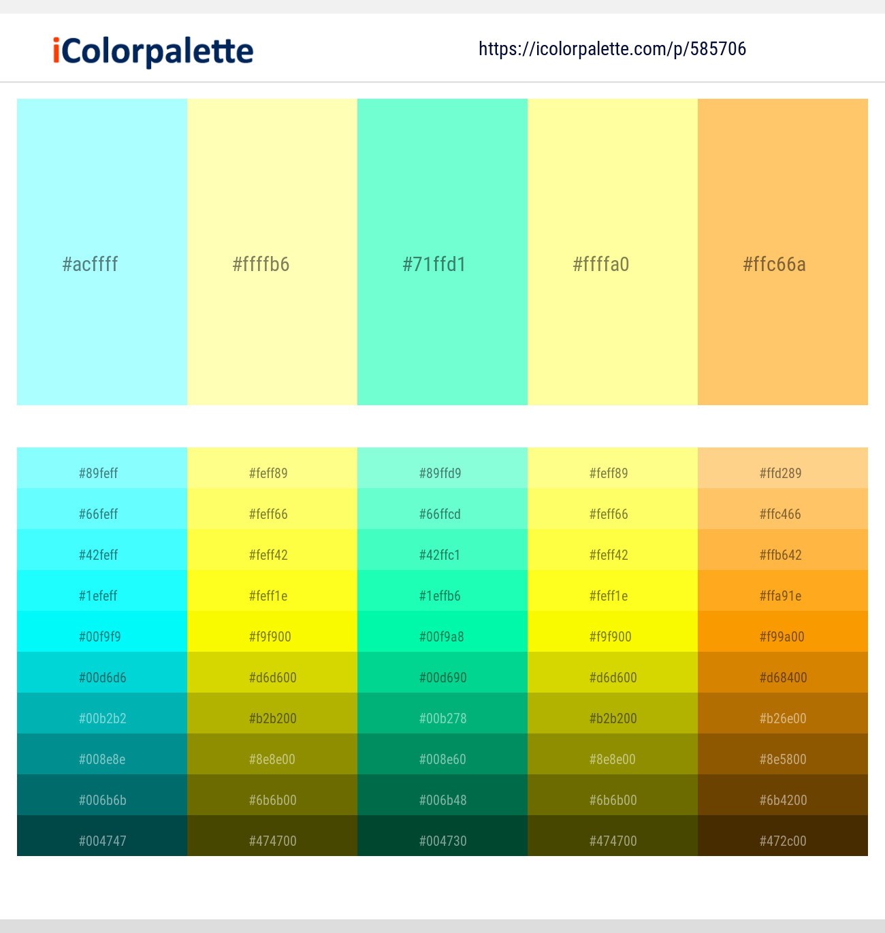
Task: Select the large #ffffa0 pale yellow swatch
Action: pyautogui.click(x=613, y=252)
